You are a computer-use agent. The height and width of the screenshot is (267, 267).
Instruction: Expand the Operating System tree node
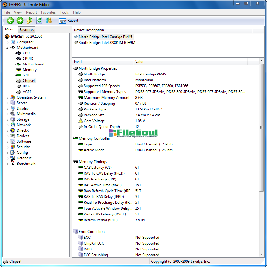tap(8, 98)
